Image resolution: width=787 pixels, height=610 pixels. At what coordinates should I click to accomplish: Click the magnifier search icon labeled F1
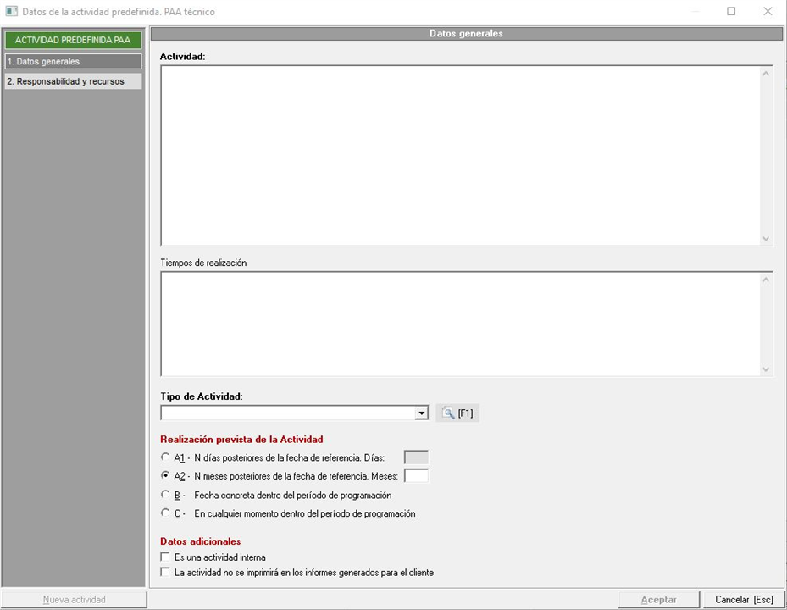[457, 413]
